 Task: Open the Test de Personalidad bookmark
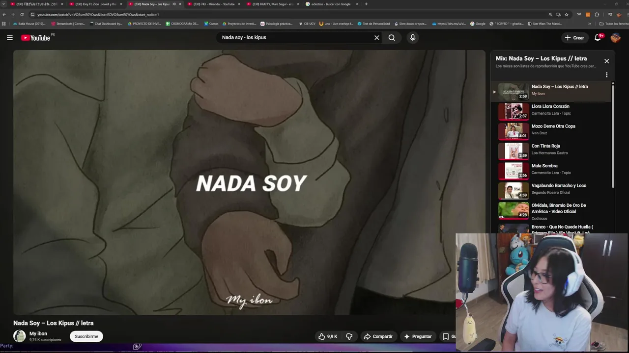coord(373,24)
